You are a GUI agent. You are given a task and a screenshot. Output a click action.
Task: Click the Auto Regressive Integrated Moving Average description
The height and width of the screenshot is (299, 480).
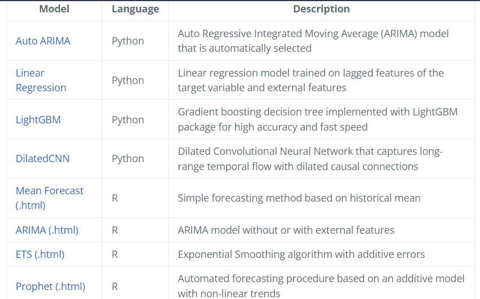pyautogui.click(x=313, y=41)
